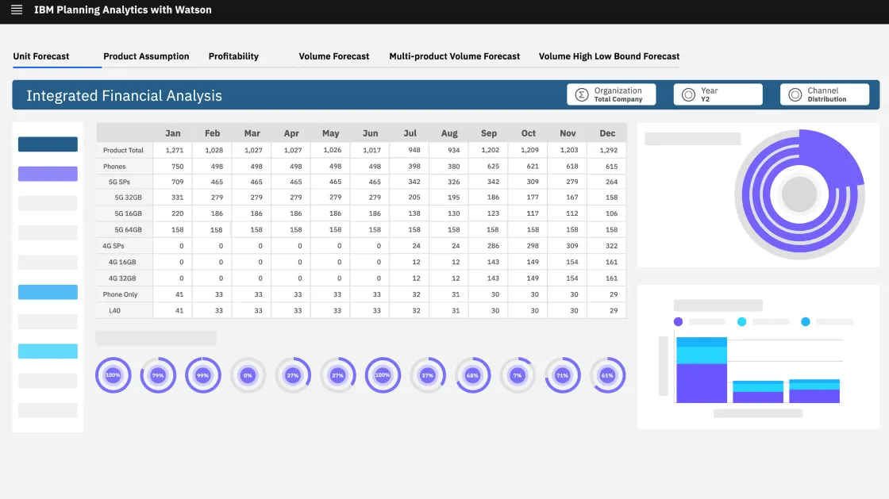Select the Dec column header

pyautogui.click(x=607, y=133)
